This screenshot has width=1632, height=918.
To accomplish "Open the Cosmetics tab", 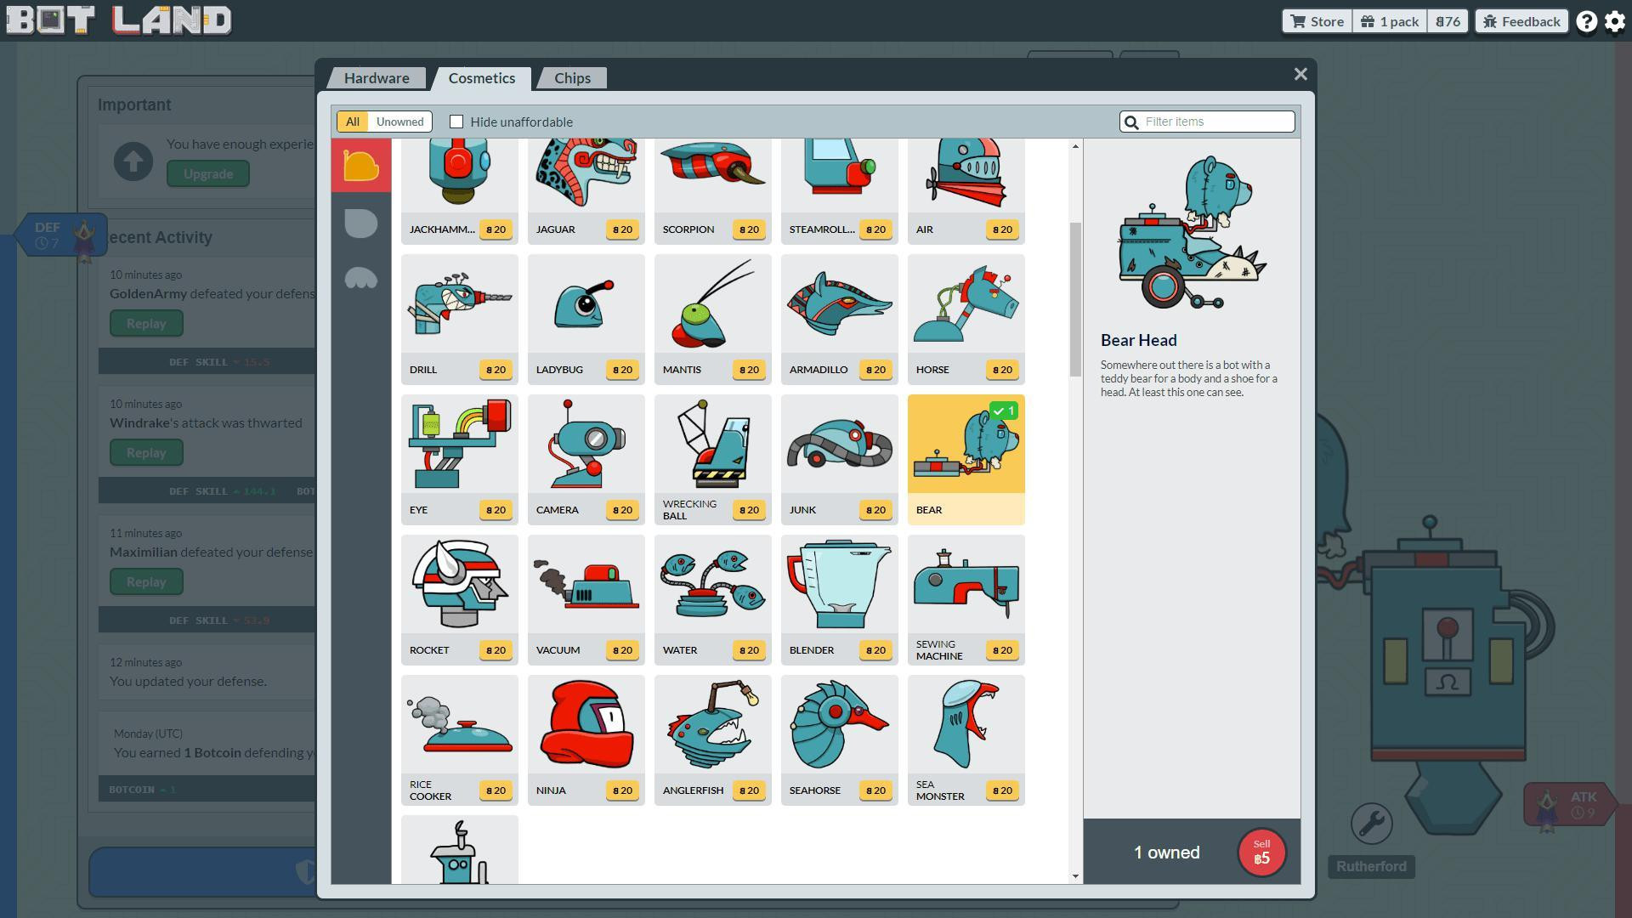I will [482, 78].
